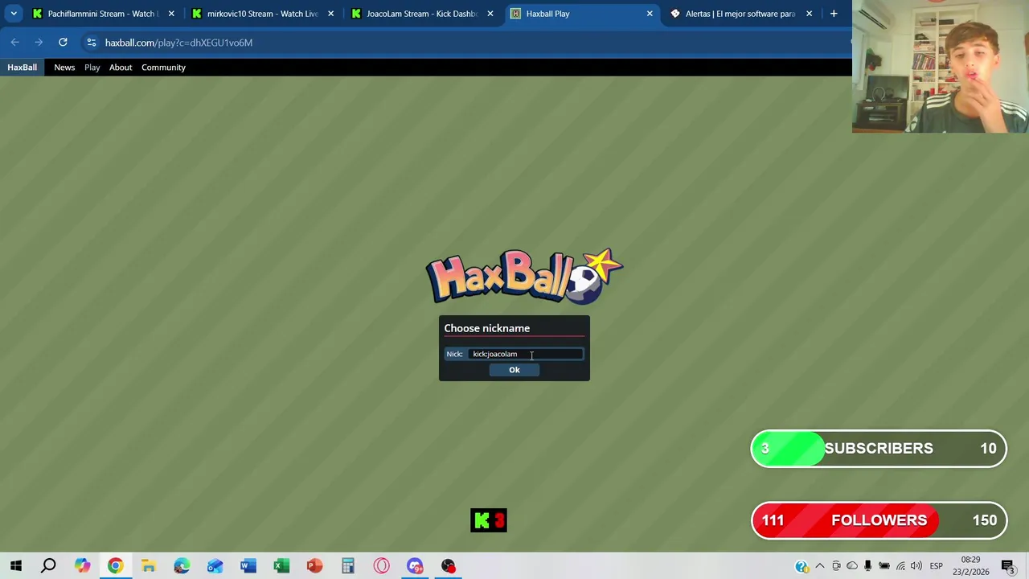Expand the tab search dropdown arrow
Viewport: 1029px width, 579px height.
pos(14,14)
